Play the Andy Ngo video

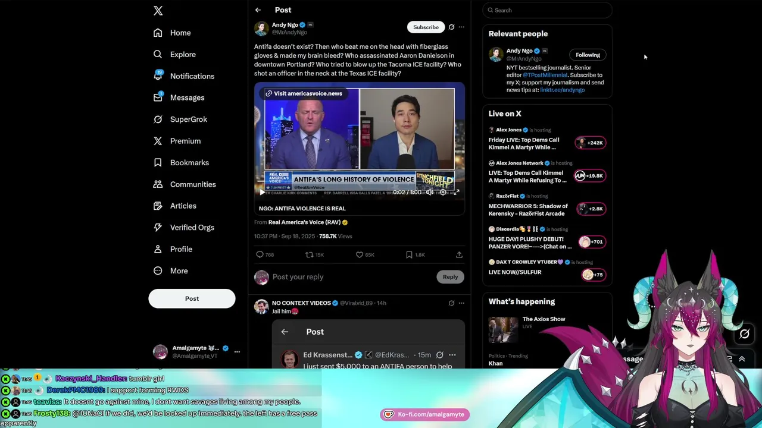point(262,192)
